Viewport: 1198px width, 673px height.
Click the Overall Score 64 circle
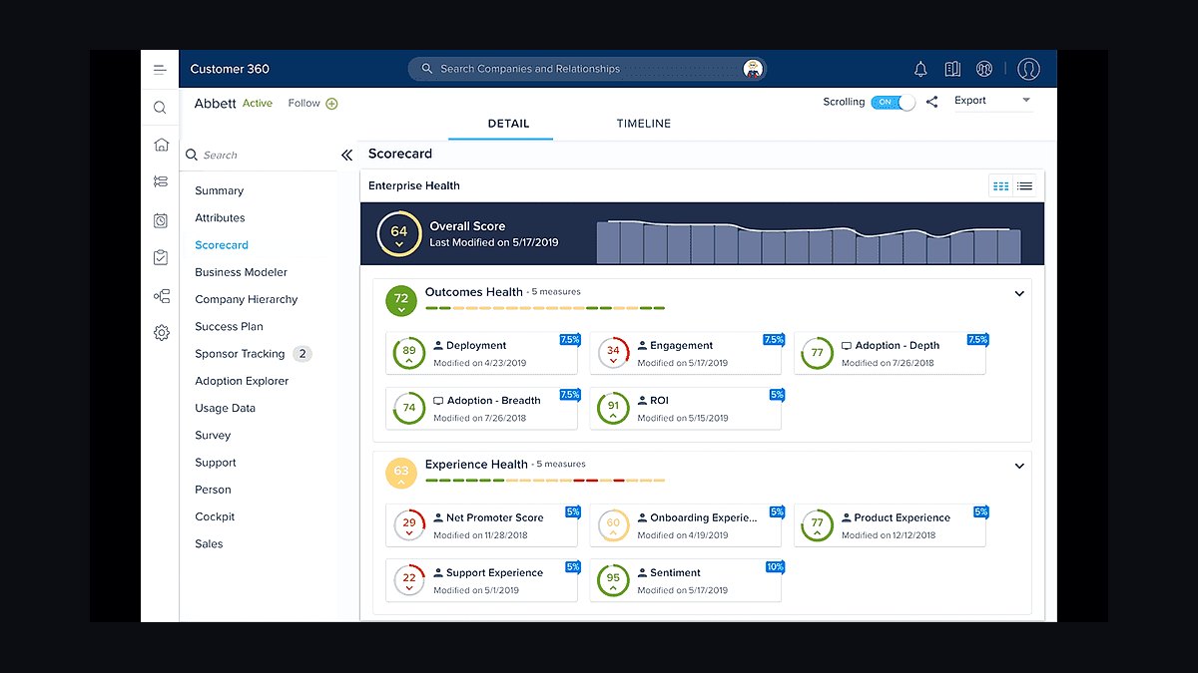[398, 234]
